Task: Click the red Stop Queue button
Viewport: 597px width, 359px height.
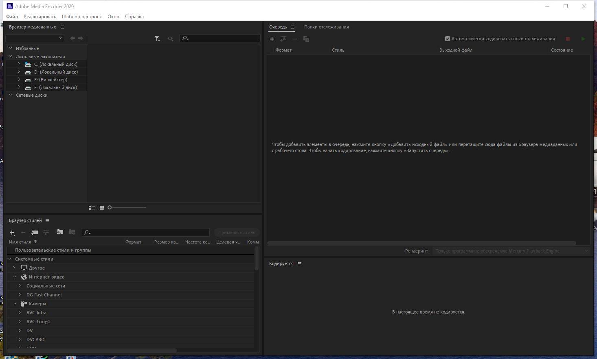Action: 568,39
